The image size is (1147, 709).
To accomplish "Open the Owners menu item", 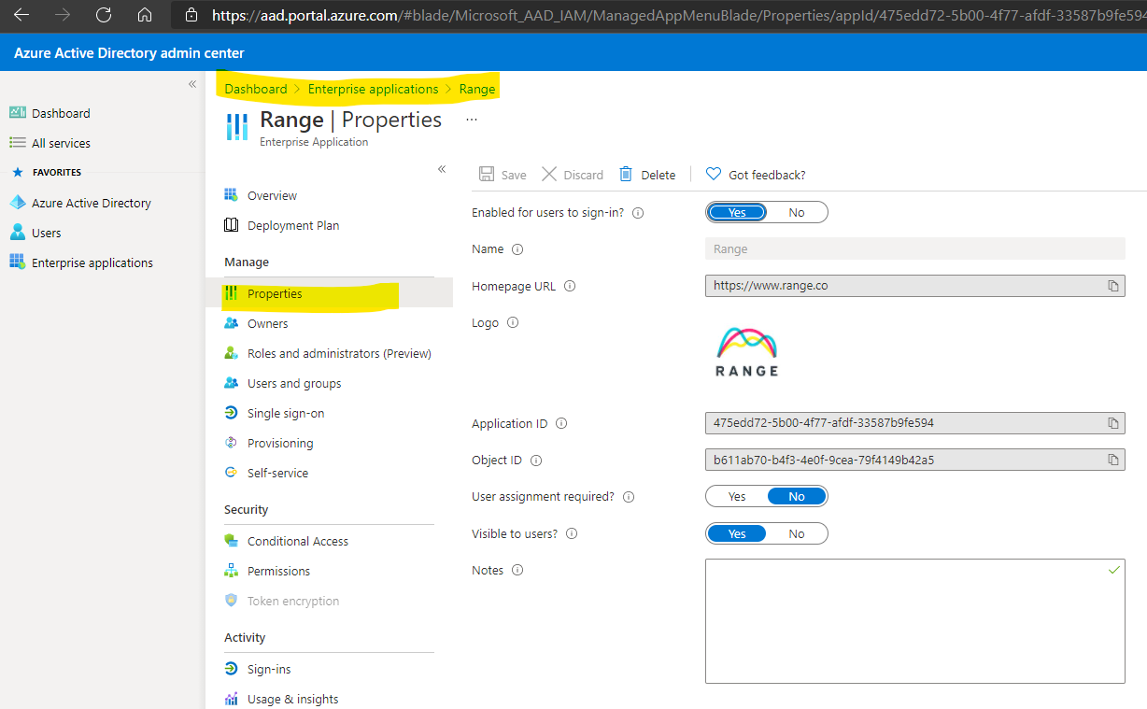I will 267,323.
